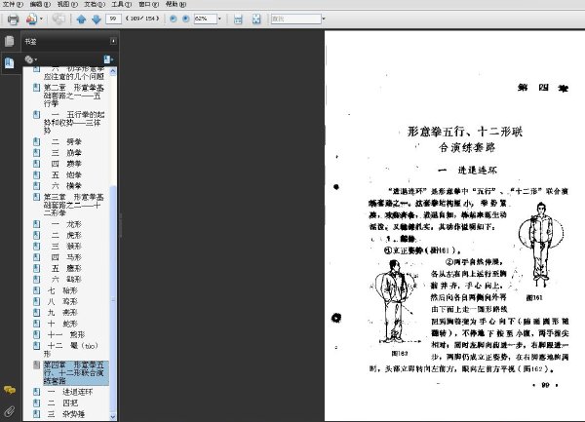Screen dimensions: 585x422
Task: Click bookmark icon beside 十 蛇形
Action: pos(37,324)
